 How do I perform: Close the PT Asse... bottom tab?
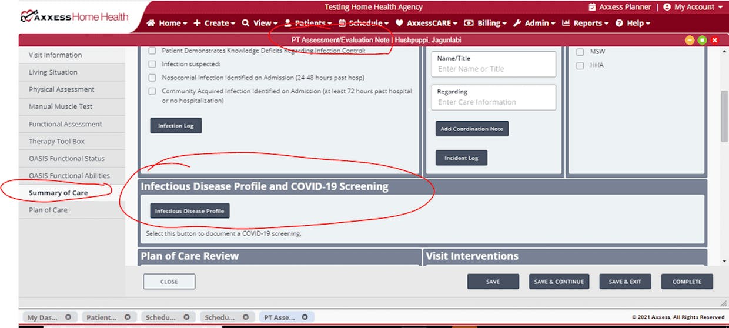(305, 317)
